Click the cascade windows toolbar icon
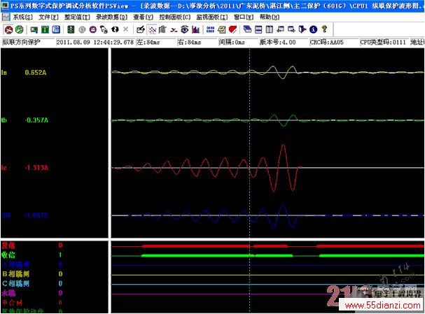This screenshot has width=425, height=314. tap(247, 29)
